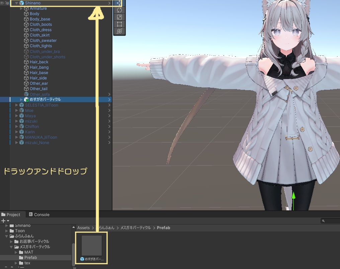Open the Assets breadcrumb link
The height and width of the screenshot is (269, 340).
click(x=83, y=227)
